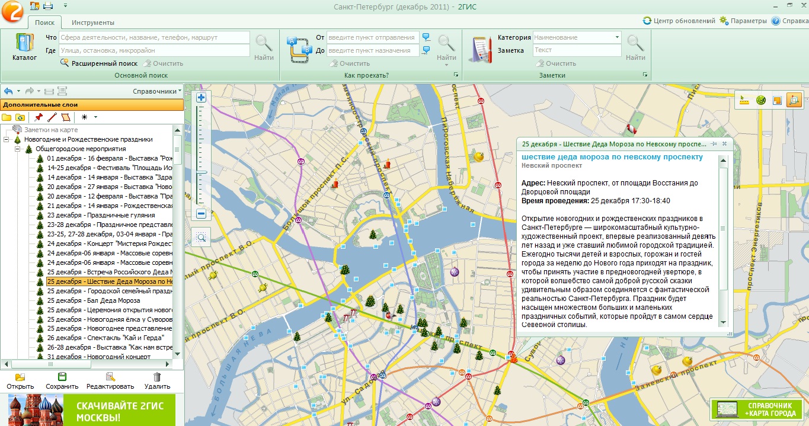Click the collapse-list icon in side panel toolbar
This screenshot has height=426, width=809.
coord(49,91)
